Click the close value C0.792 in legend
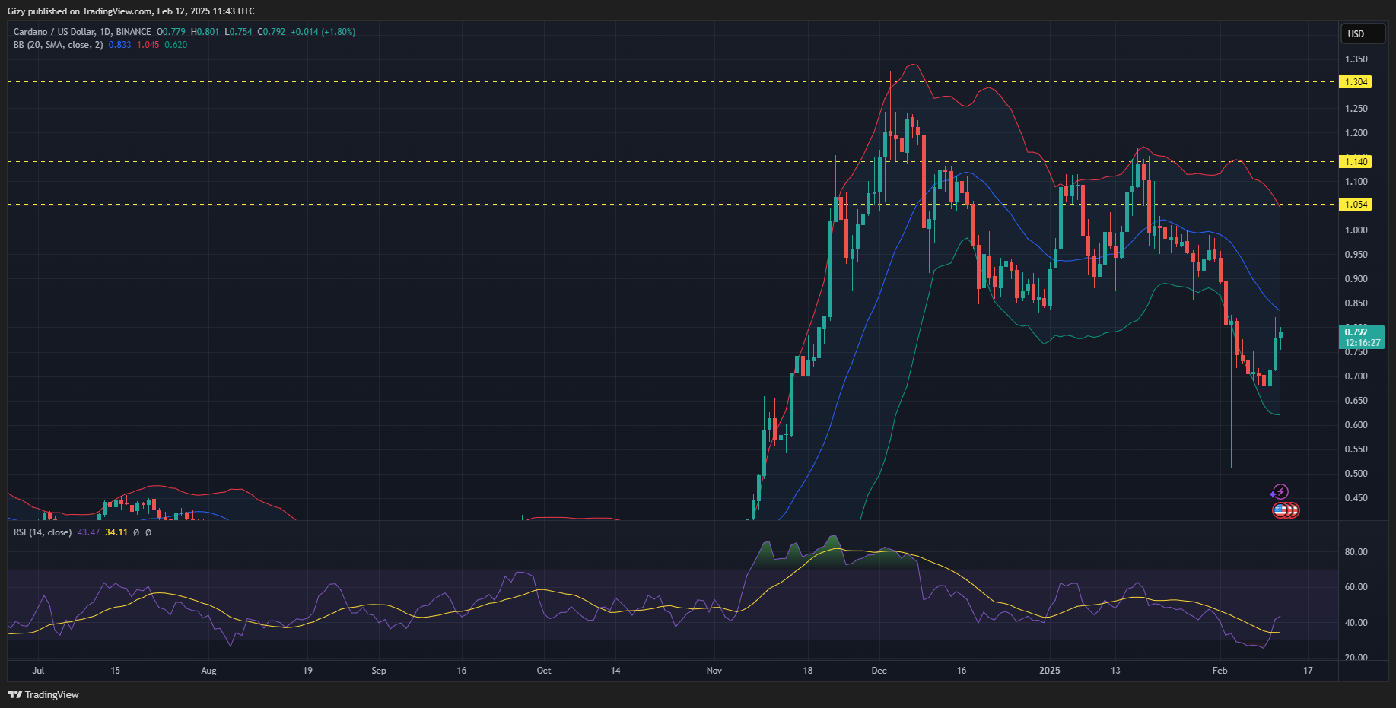1396x708 pixels. click(272, 32)
